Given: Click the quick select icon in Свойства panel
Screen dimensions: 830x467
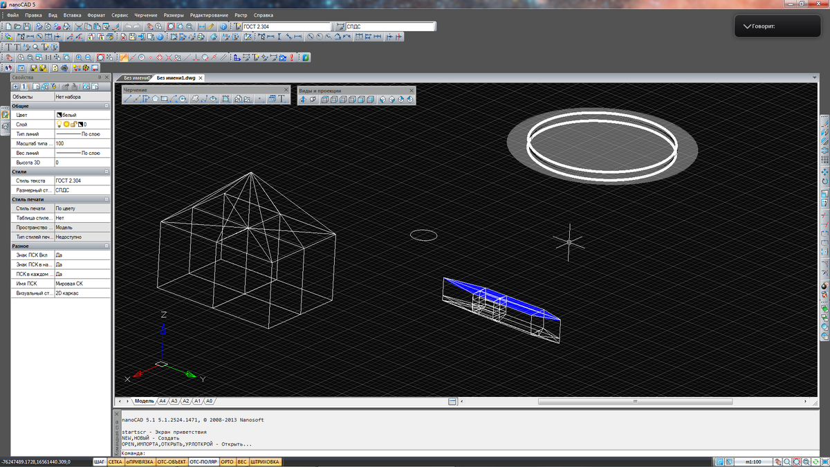Looking at the screenshot, I should [53, 86].
